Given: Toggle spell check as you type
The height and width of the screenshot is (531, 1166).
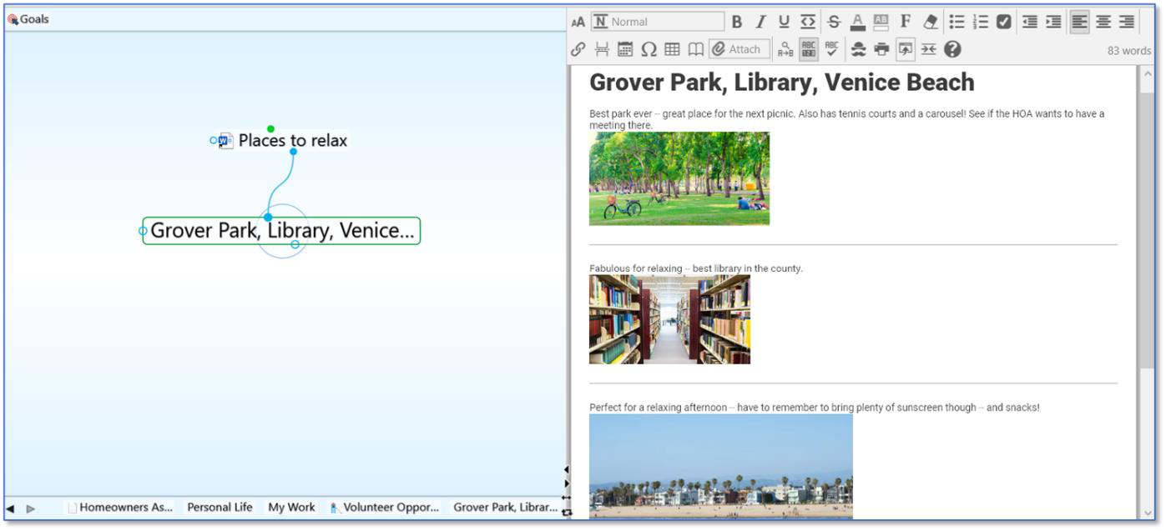Looking at the screenshot, I should point(831,50).
